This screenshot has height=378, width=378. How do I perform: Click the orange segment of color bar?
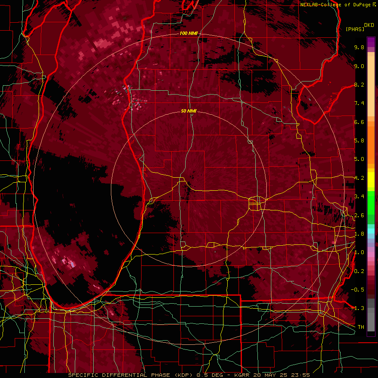coord(371,145)
